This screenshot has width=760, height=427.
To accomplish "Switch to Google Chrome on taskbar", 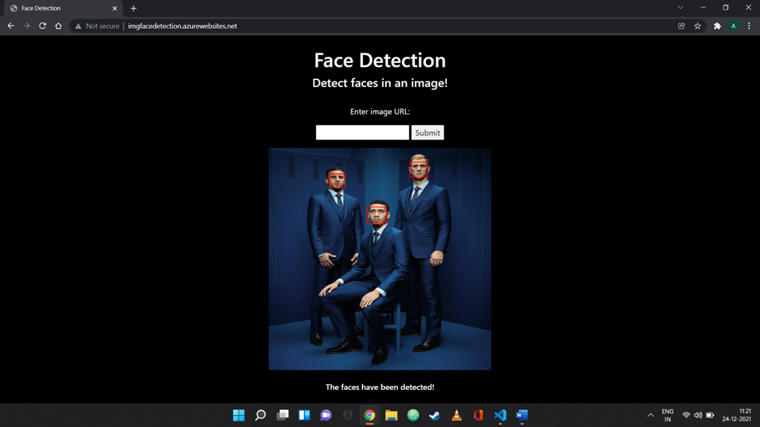I will pos(369,416).
